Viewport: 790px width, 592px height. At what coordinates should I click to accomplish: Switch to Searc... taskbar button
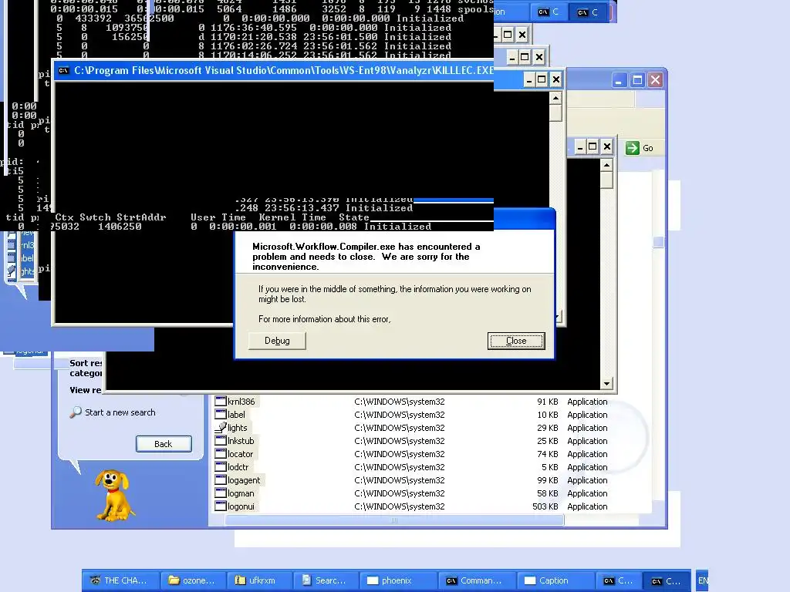(x=326, y=580)
